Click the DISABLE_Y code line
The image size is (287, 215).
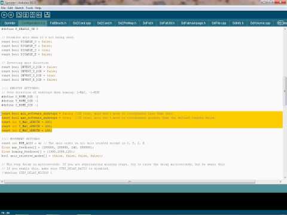click(26, 46)
